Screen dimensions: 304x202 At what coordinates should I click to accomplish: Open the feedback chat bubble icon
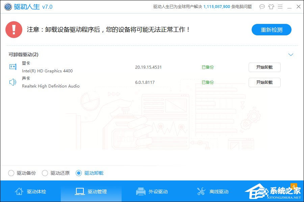[x=262, y=6]
